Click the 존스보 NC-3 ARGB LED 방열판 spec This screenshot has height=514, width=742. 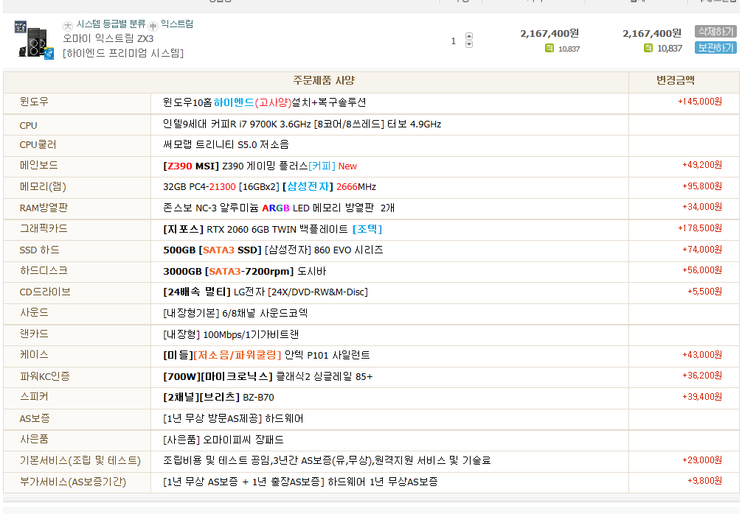coord(279,208)
